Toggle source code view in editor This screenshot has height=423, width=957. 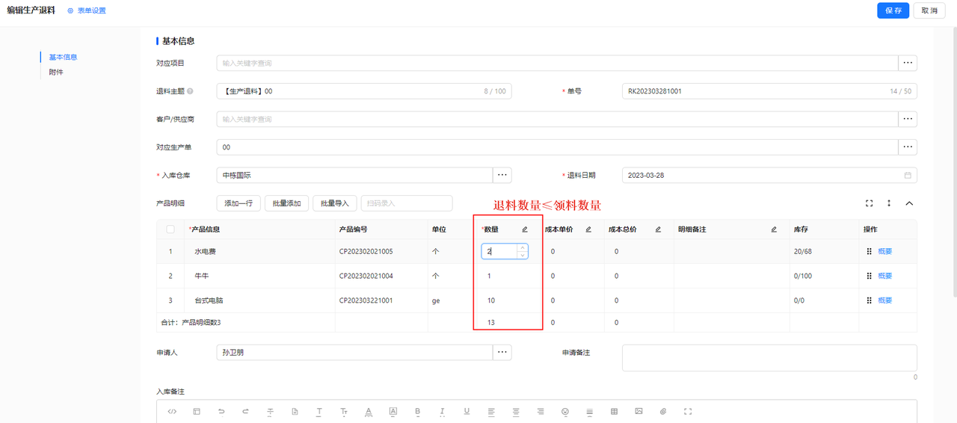click(x=172, y=411)
